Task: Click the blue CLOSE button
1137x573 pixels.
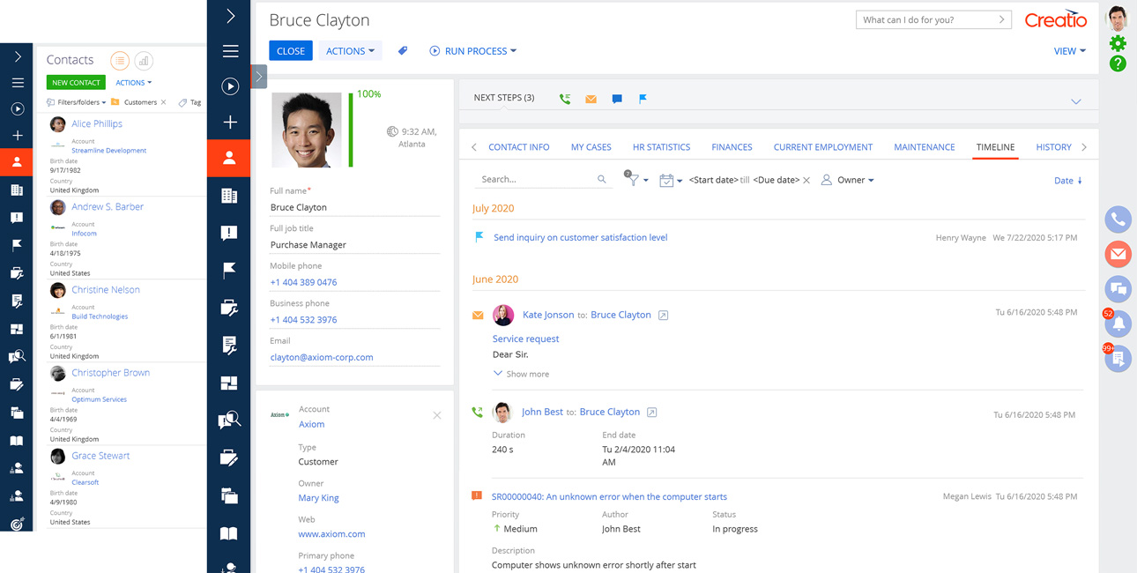Action: coord(291,51)
